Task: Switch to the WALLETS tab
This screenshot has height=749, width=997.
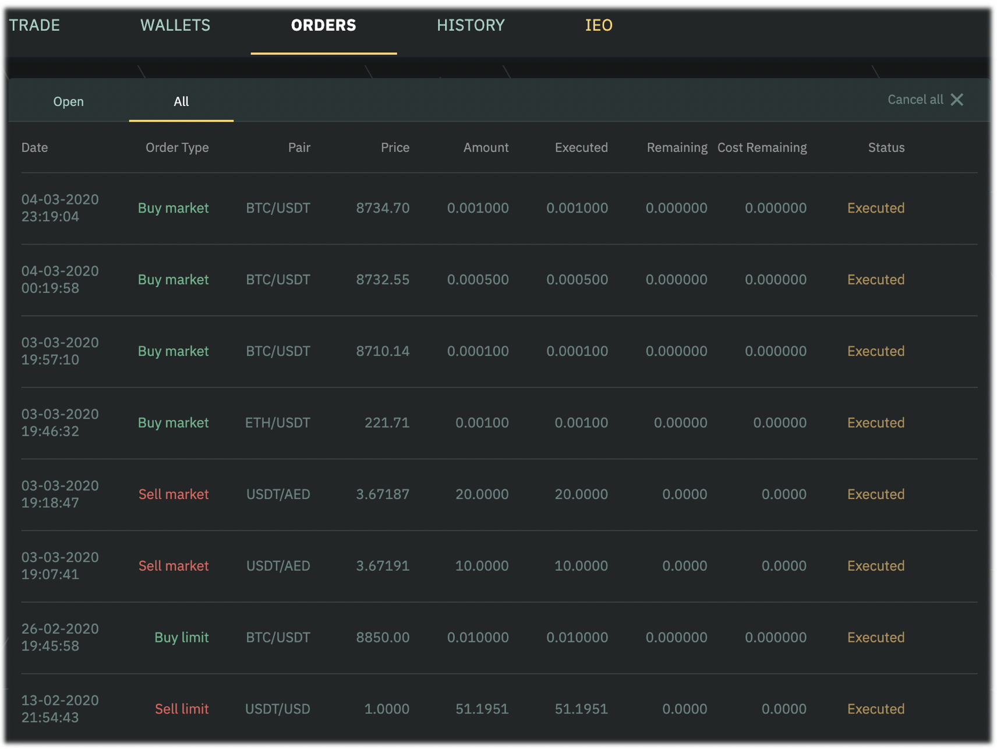Action: click(x=175, y=25)
